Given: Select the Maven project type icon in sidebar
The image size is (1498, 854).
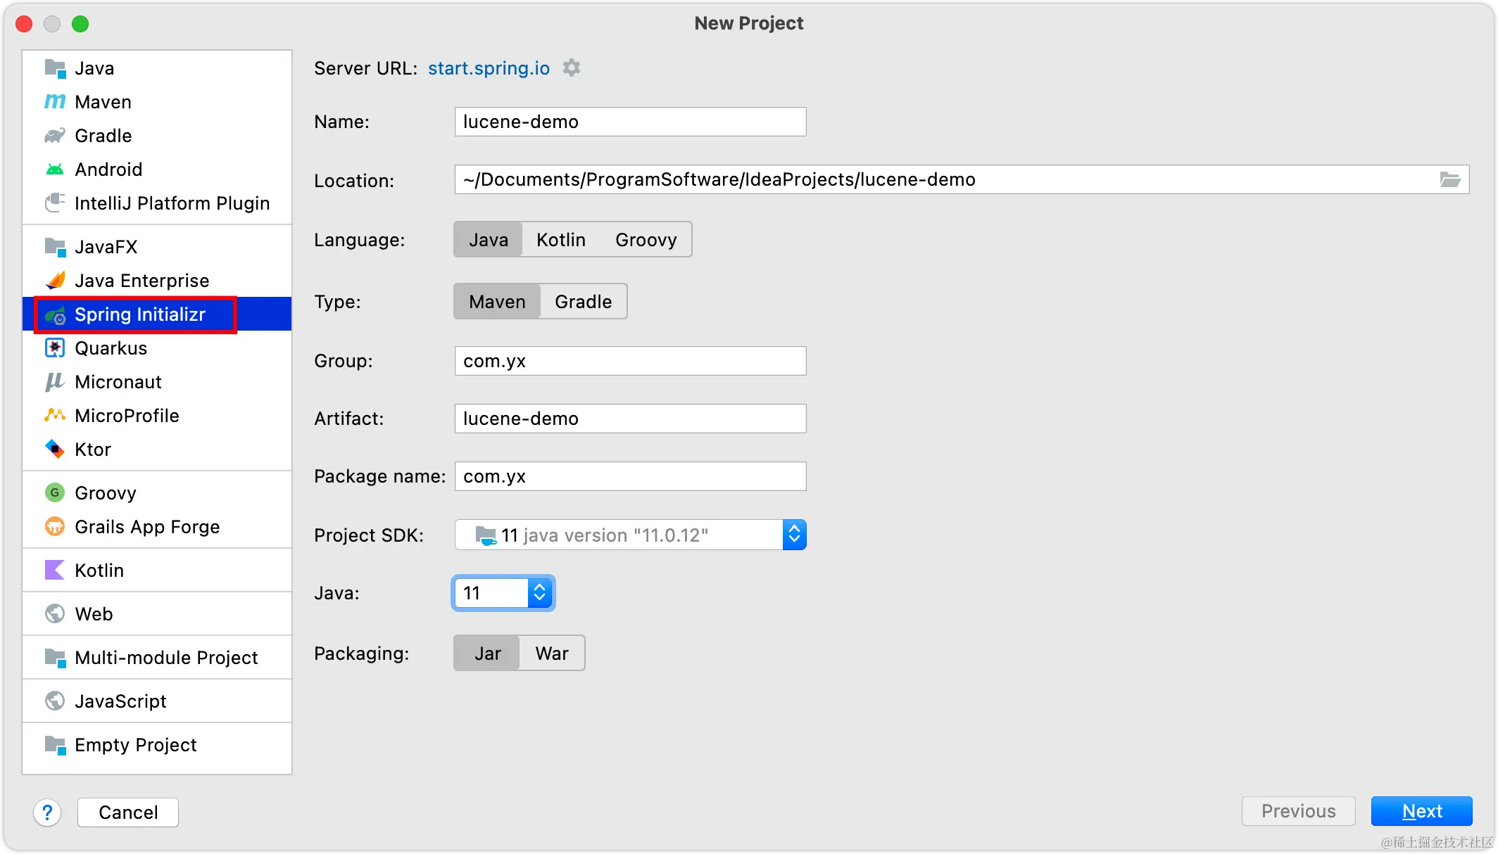Looking at the screenshot, I should [55, 102].
